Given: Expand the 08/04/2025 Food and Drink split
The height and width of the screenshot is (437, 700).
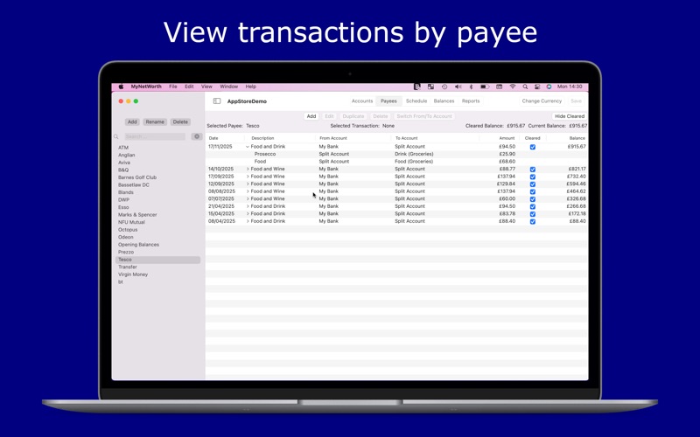Looking at the screenshot, I should pos(248,221).
